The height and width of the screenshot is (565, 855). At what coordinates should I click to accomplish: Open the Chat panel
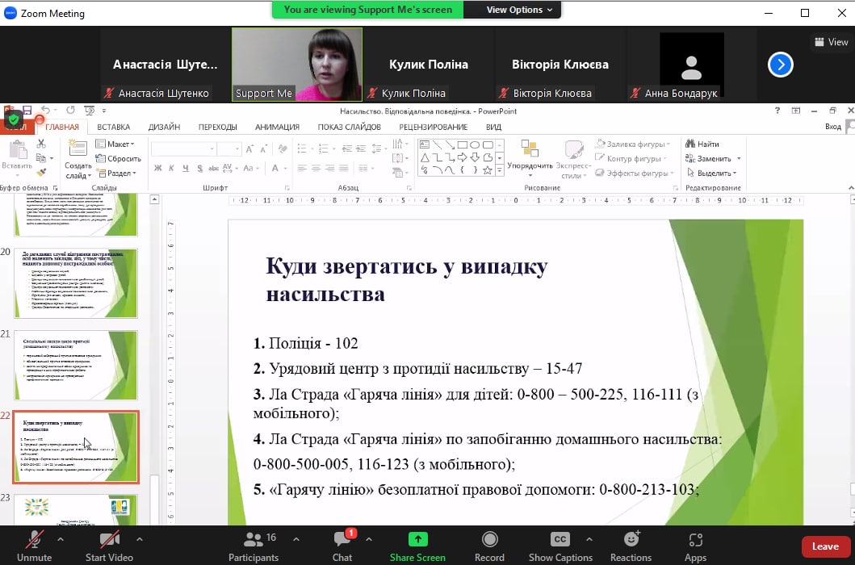(342, 540)
